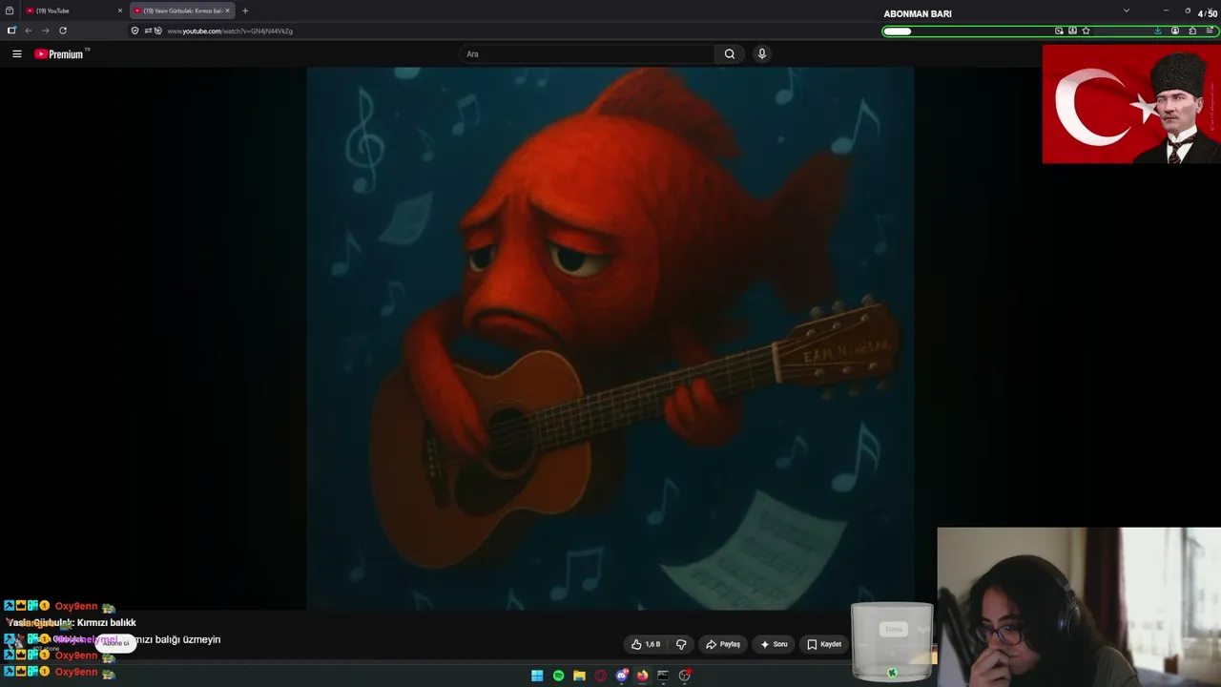
Task: Show the site security shield info
Action: tap(135, 31)
